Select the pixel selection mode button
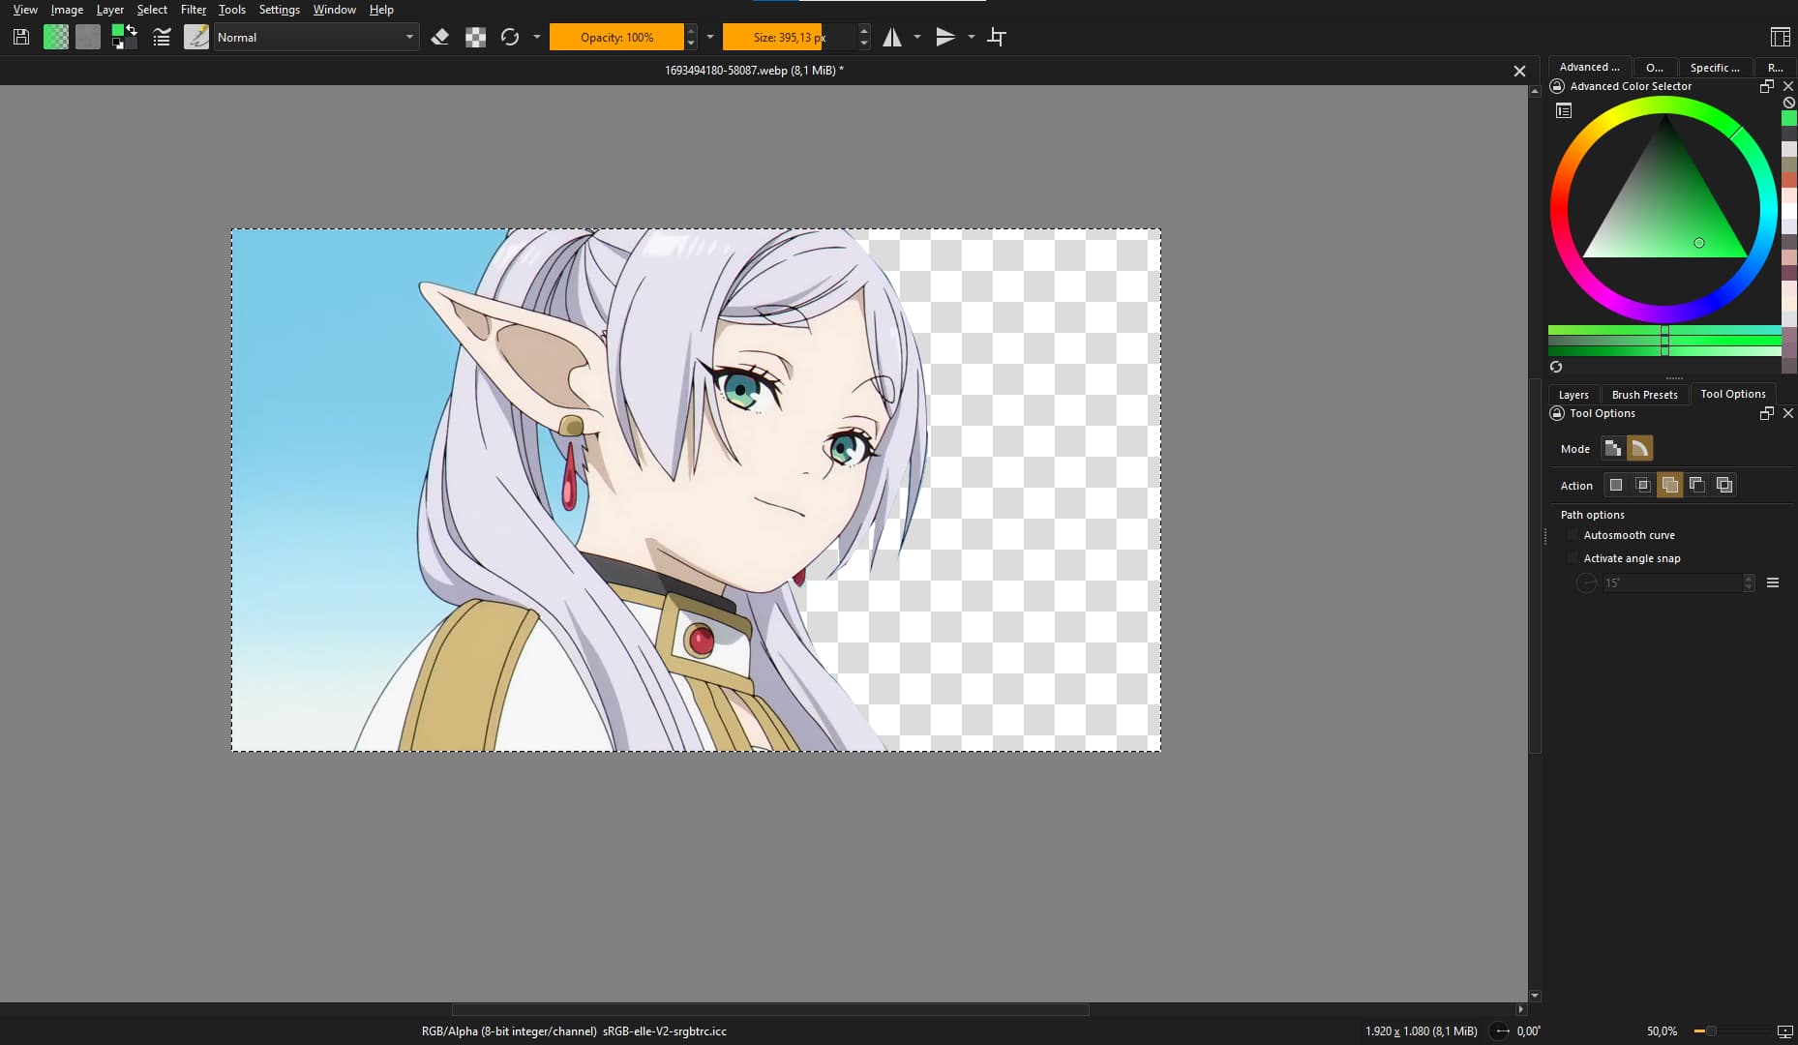This screenshot has height=1045, width=1798. pos(1612,448)
